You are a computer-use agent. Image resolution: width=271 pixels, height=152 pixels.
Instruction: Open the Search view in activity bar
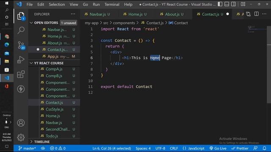tap(21, 30)
